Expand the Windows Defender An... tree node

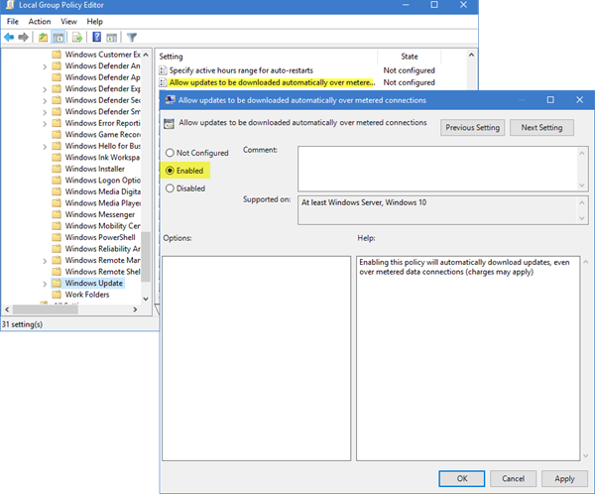(x=45, y=66)
